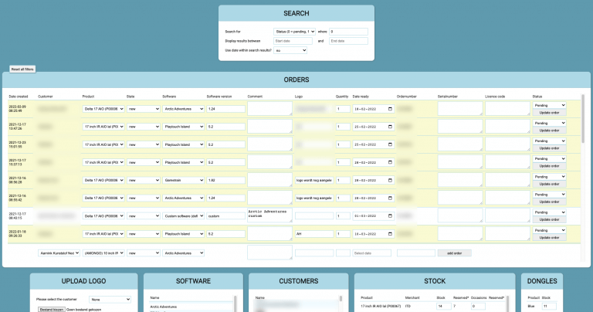Open Status dropdown of the 2022-02-09 order
This screenshot has height=312, width=593.
tap(549, 105)
